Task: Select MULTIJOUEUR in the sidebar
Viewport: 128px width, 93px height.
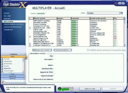Action: (8, 22)
